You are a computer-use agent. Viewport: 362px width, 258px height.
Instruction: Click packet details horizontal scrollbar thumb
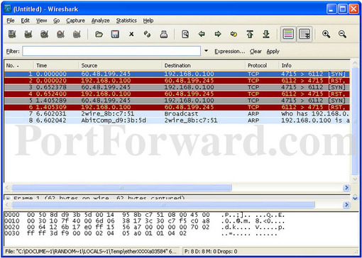163,205
